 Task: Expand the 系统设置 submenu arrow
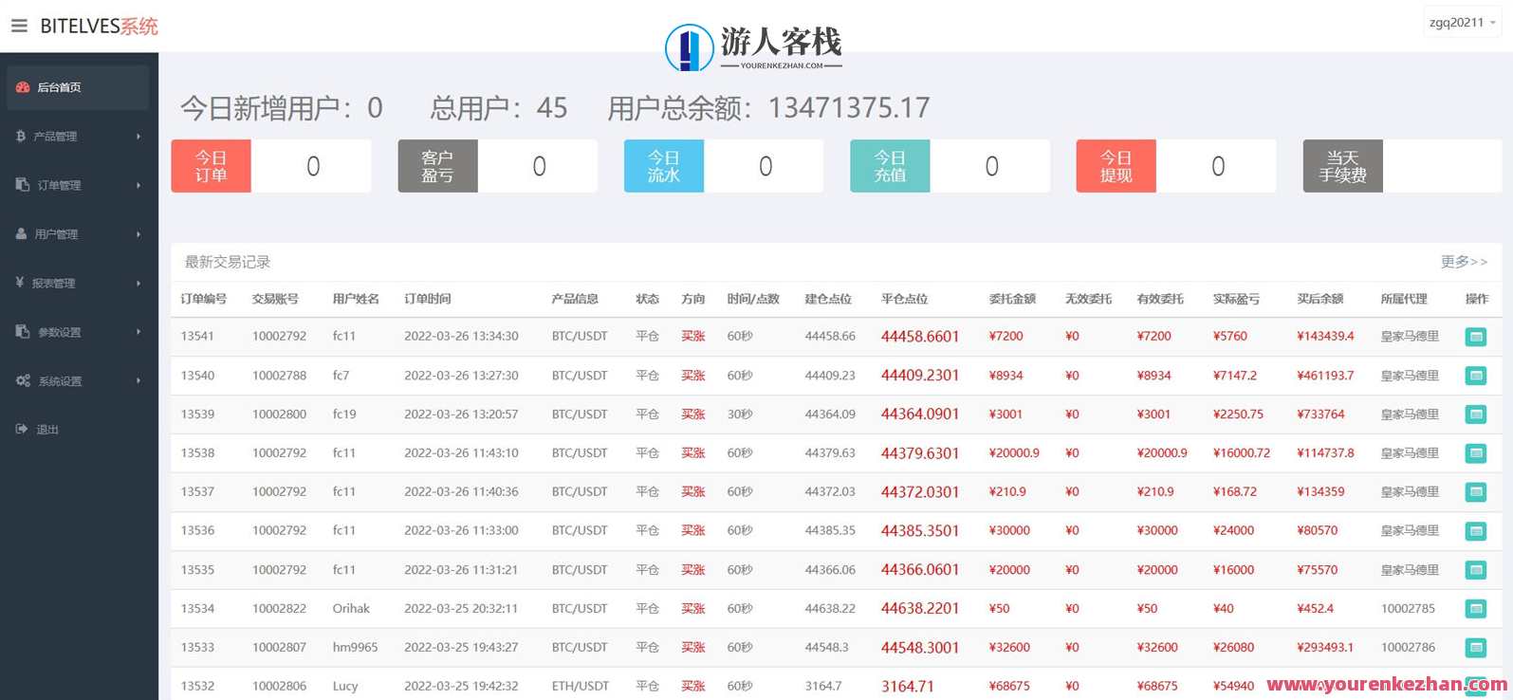[138, 380]
